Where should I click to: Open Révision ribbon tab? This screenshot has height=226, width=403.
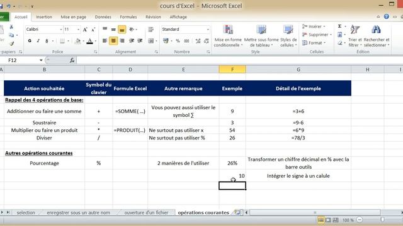click(x=153, y=17)
